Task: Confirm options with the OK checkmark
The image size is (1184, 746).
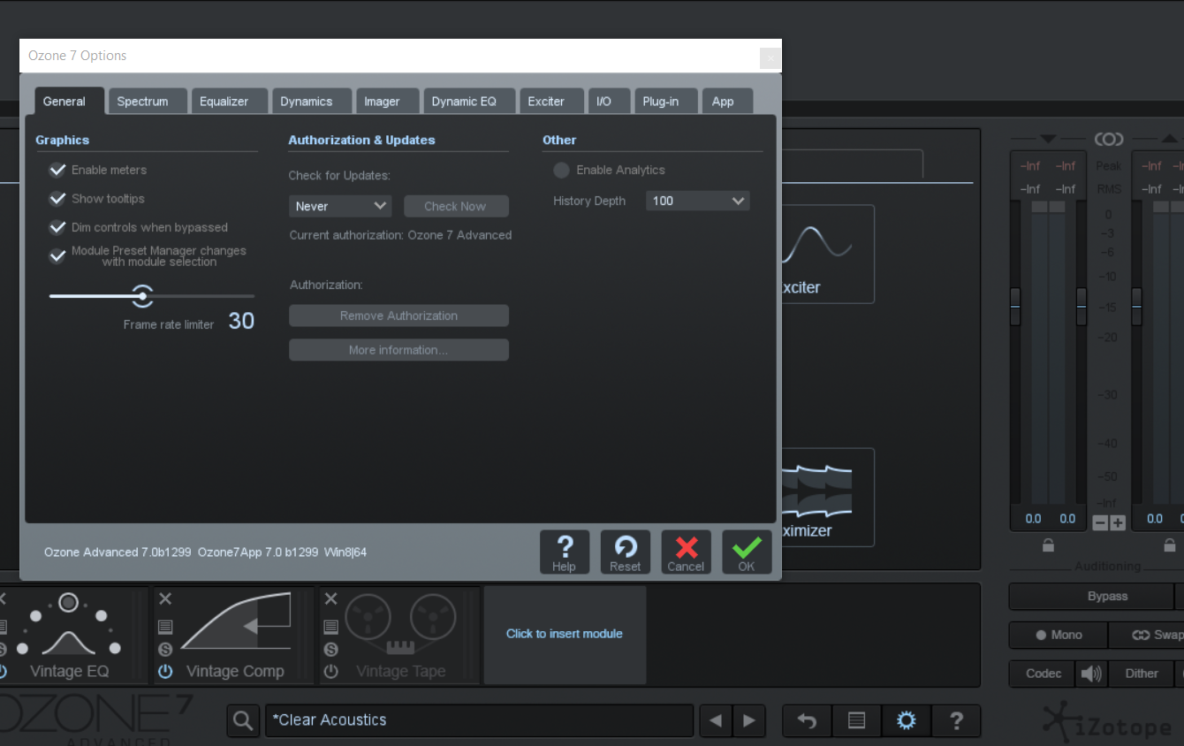Action: pyautogui.click(x=747, y=552)
